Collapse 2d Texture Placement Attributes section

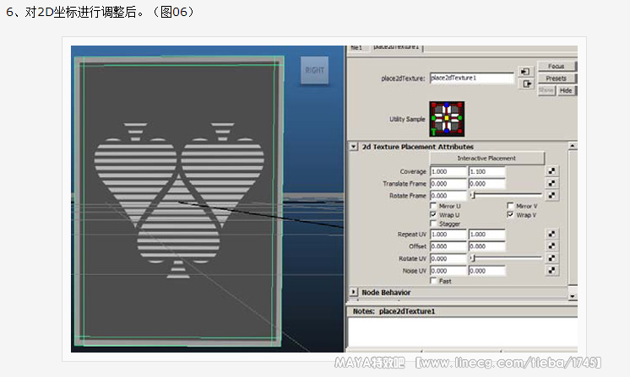click(354, 147)
